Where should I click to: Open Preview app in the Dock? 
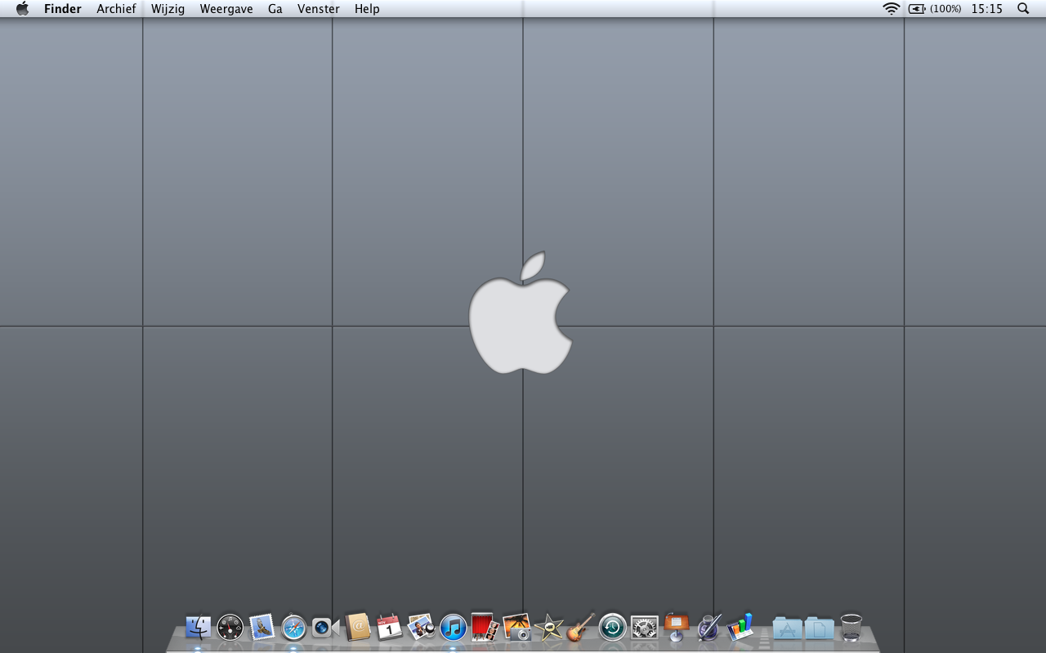coord(421,627)
